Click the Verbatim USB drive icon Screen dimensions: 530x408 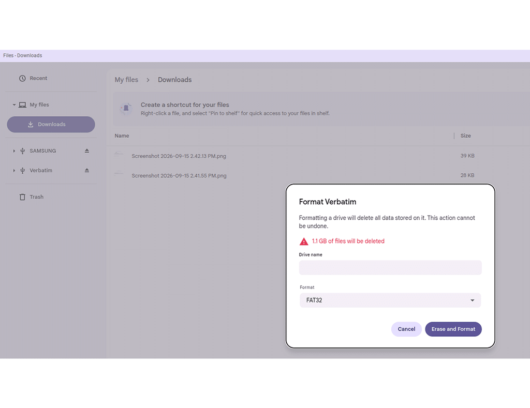(22, 171)
